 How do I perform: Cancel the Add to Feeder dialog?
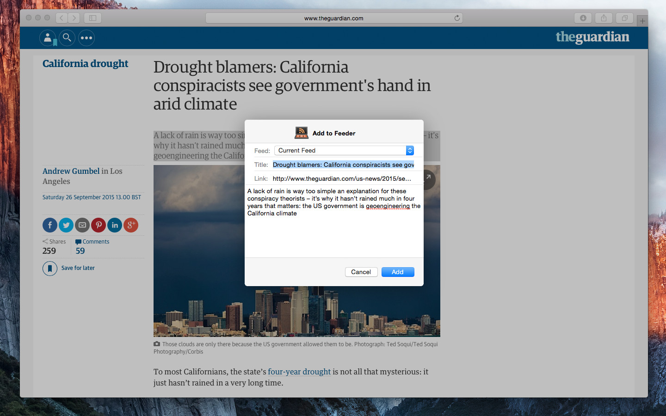pos(361,272)
